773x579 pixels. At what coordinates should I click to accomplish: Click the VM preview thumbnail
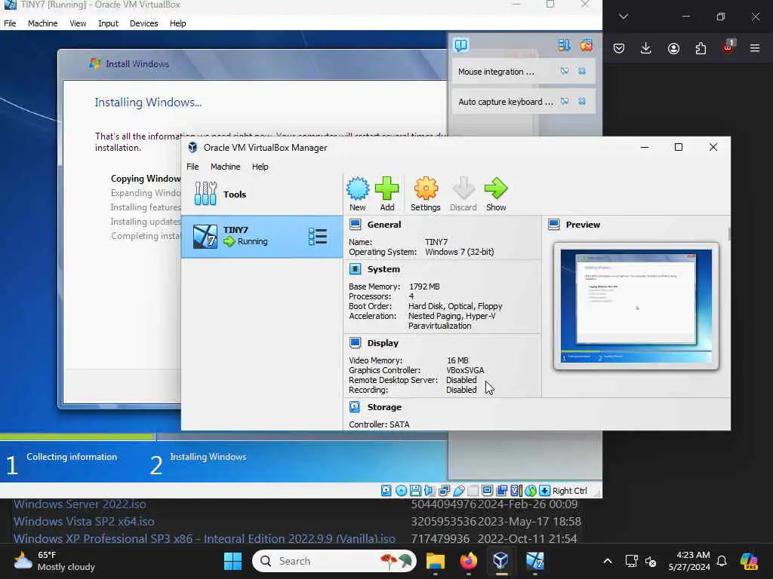[636, 306]
